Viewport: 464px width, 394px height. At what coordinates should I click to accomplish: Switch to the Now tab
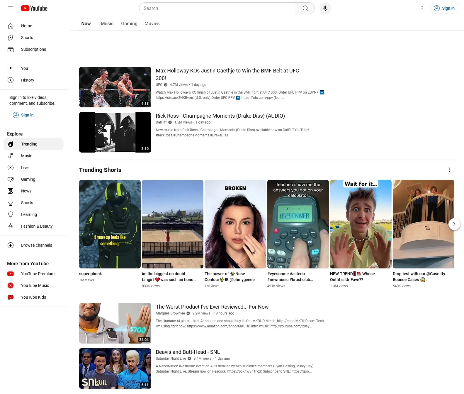click(86, 24)
